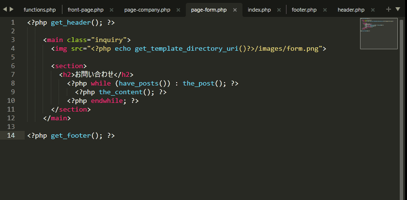Image resolution: width=407 pixels, height=200 pixels.
Task: Close the page-company.php tab
Action: [178, 10]
